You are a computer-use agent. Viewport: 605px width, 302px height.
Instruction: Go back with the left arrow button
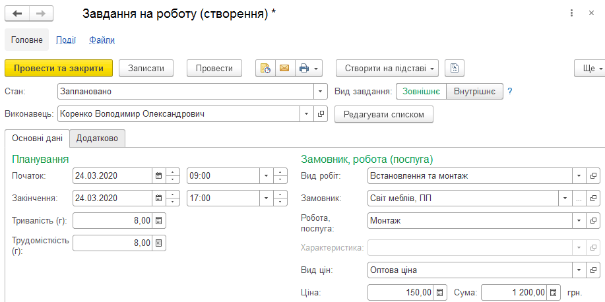tap(17, 13)
